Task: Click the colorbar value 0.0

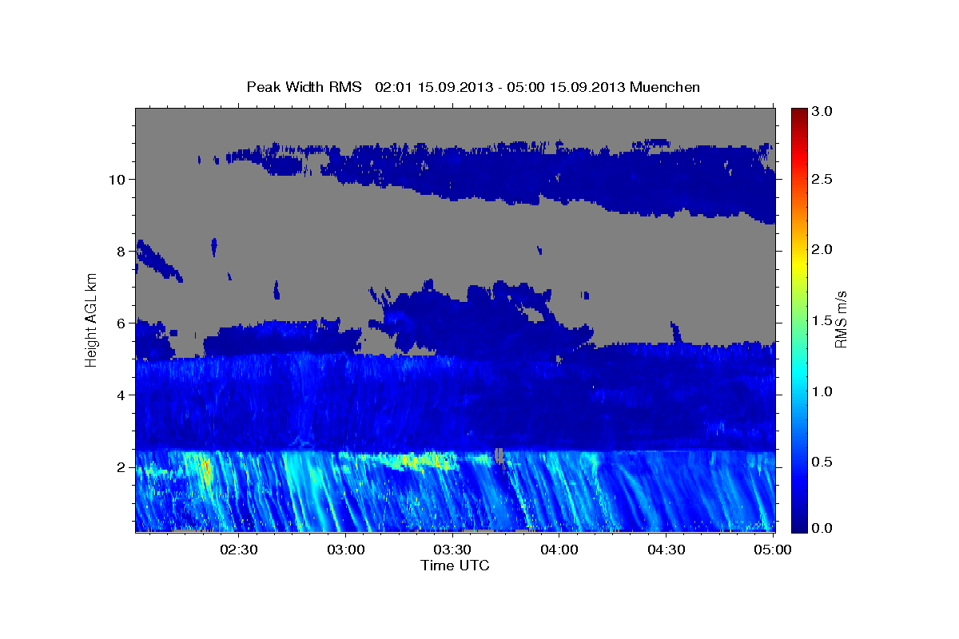Action: click(823, 528)
